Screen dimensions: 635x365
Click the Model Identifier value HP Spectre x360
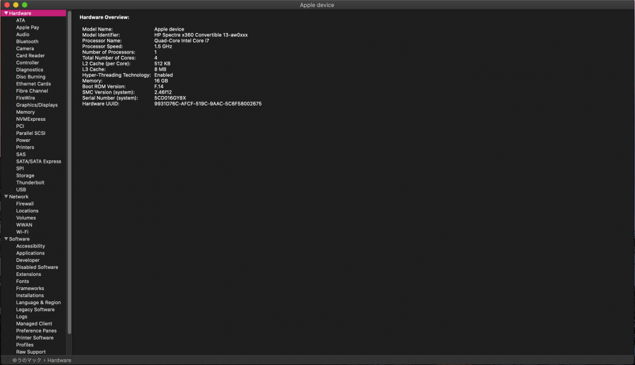point(201,35)
